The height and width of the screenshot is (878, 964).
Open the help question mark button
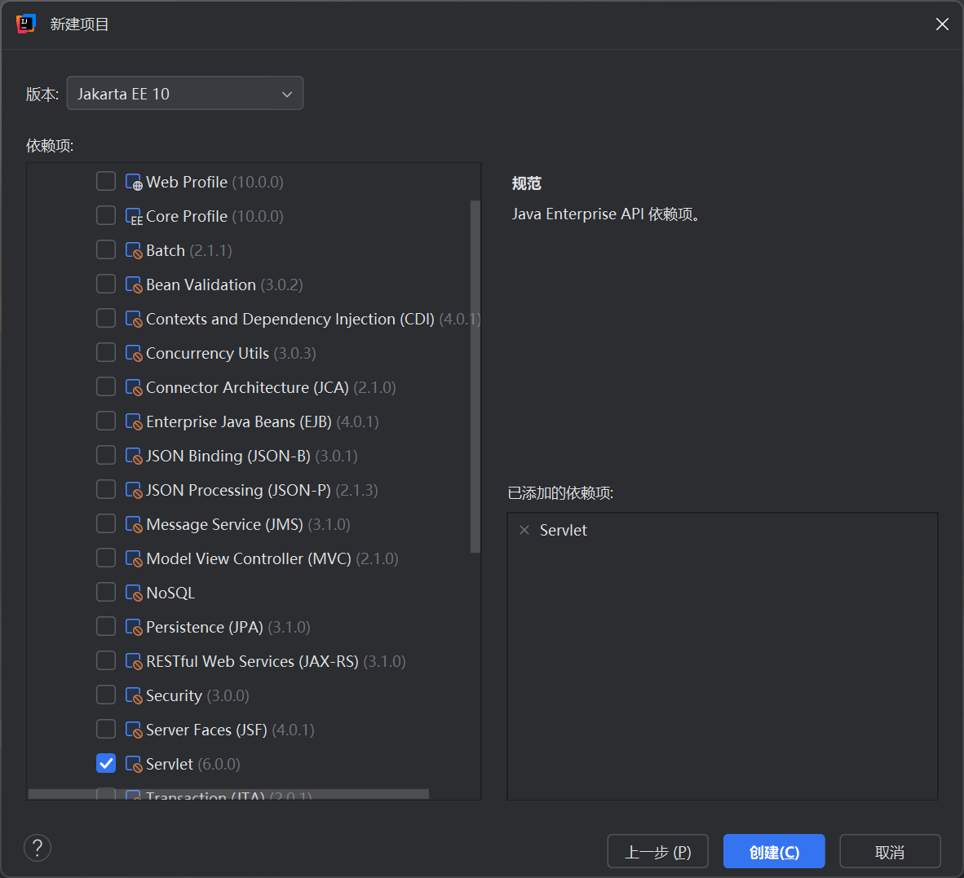[x=38, y=848]
